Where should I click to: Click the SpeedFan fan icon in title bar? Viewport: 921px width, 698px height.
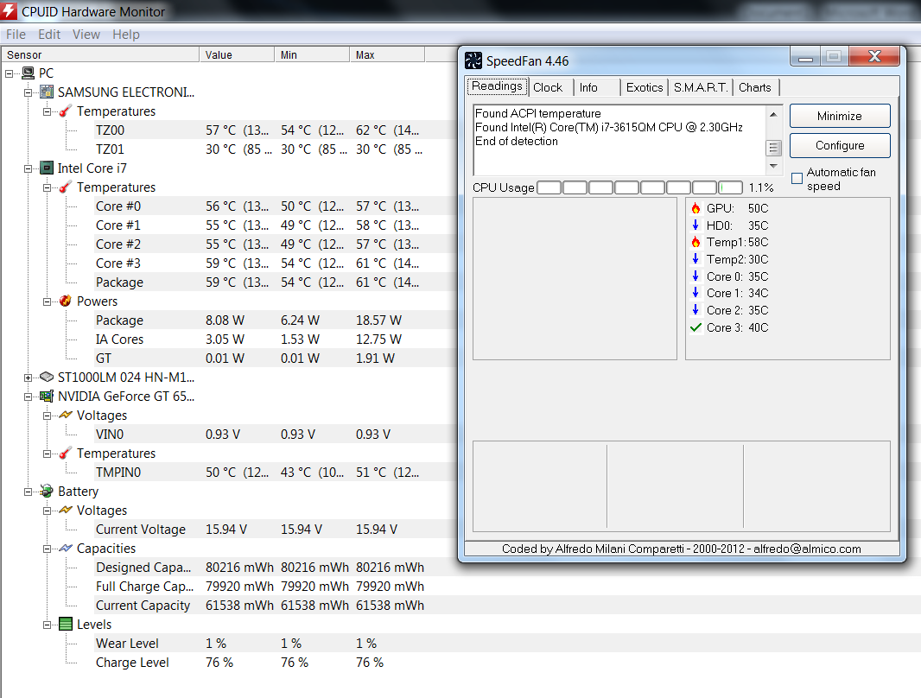(473, 60)
